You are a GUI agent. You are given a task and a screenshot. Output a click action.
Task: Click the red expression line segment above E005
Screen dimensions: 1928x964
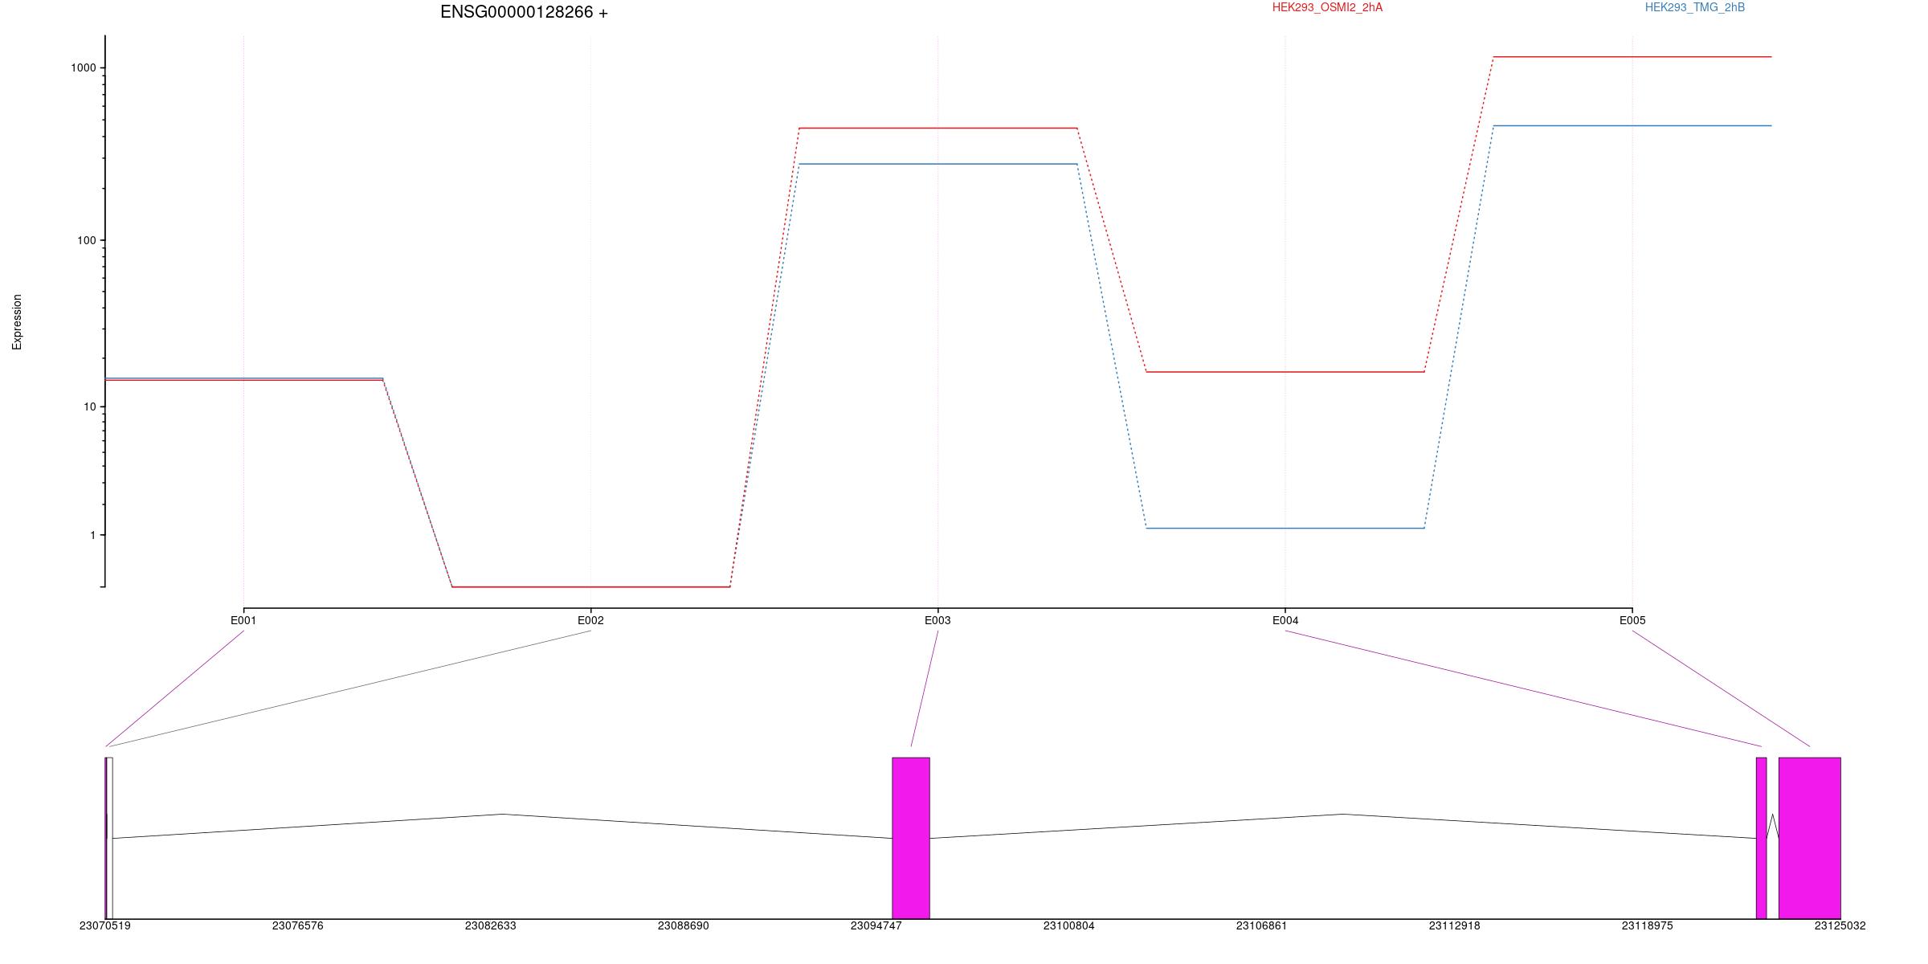(1632, 57)
